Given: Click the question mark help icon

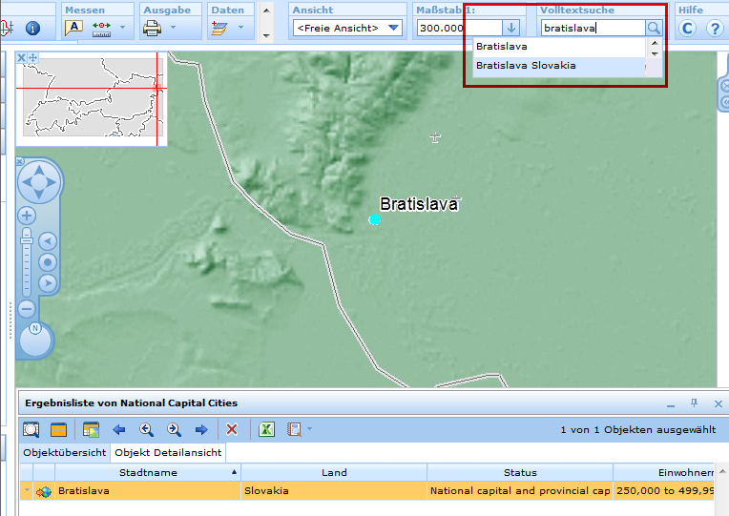Looking at the screenshot, I should click(714, 29).
